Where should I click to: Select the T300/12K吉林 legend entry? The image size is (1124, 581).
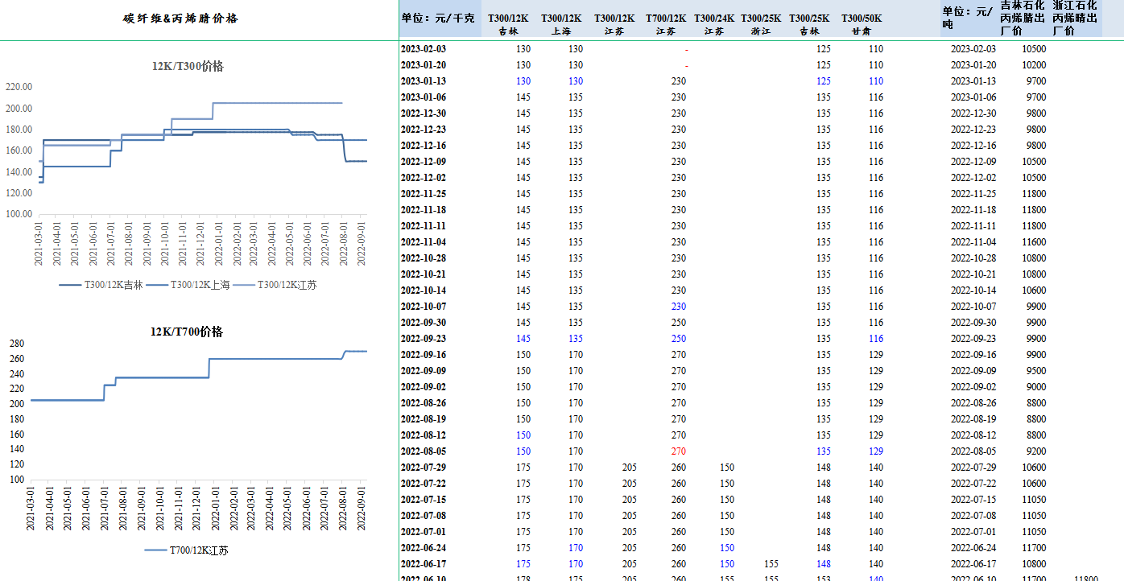tap(101, 285)
